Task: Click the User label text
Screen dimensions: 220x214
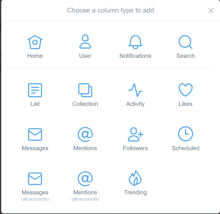Action: [x=85, y=56]
